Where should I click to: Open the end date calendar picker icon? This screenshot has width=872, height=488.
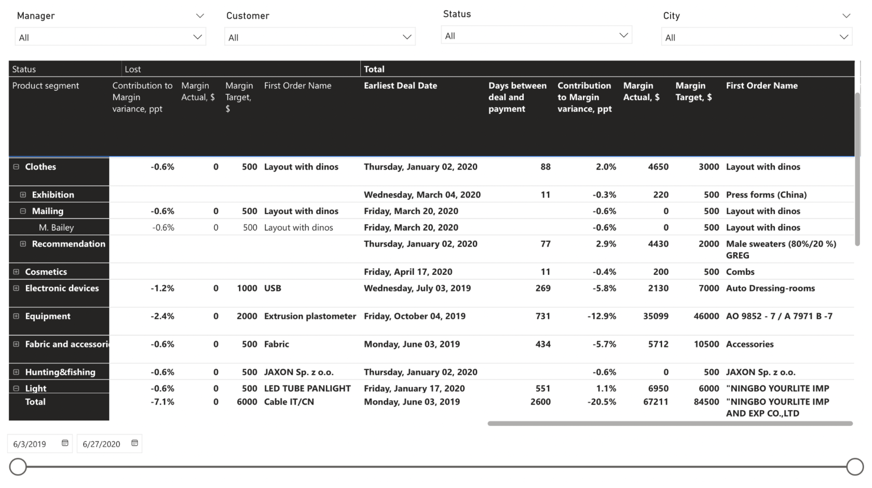point(134,443)
